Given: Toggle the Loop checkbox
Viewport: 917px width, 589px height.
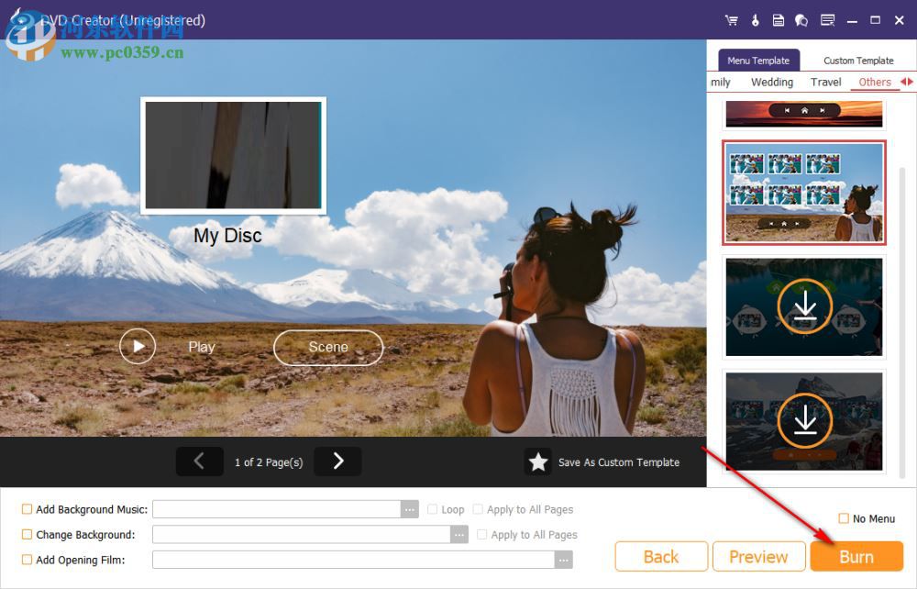Looking at the screenshot, I should click(432, 509).
